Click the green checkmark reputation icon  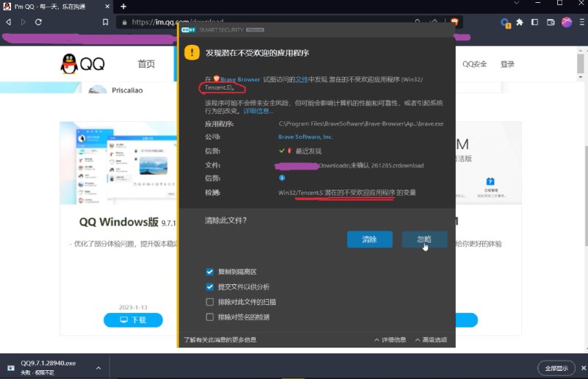pos(282,151)
